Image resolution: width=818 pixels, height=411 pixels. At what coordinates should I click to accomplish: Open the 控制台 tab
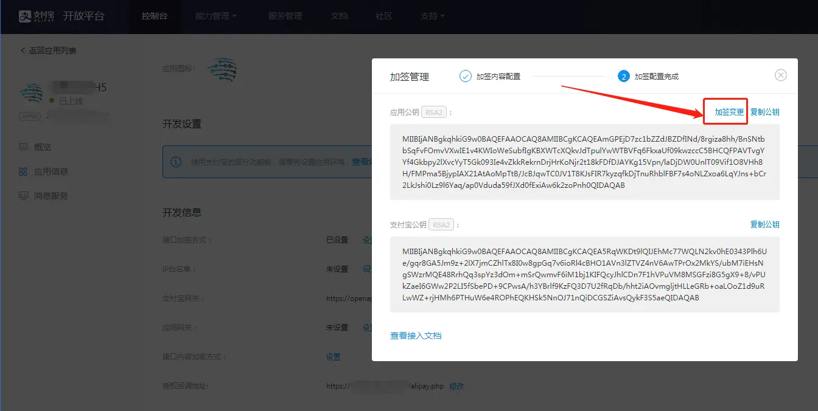pos(154,16)
